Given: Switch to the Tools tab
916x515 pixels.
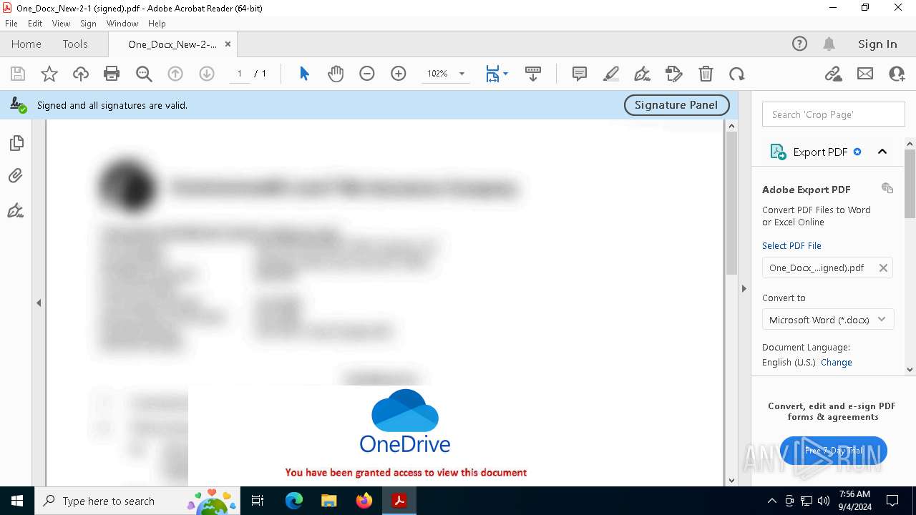Looking at the screenshot, I should click(x=75, y=44).
